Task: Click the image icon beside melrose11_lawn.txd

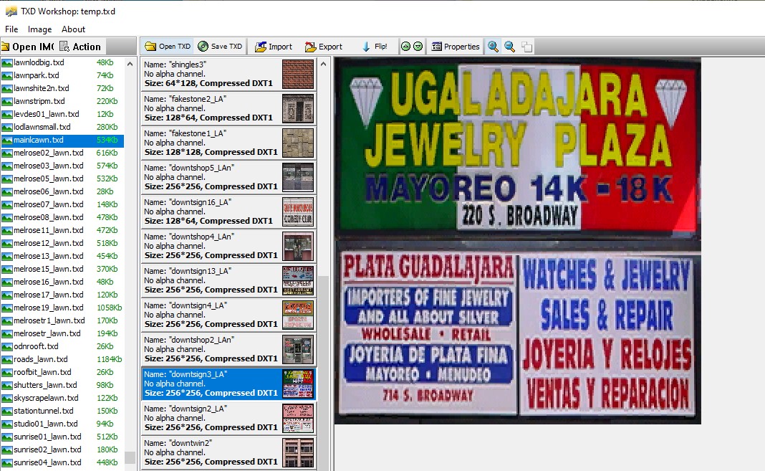Action: (x=7, y=230)
